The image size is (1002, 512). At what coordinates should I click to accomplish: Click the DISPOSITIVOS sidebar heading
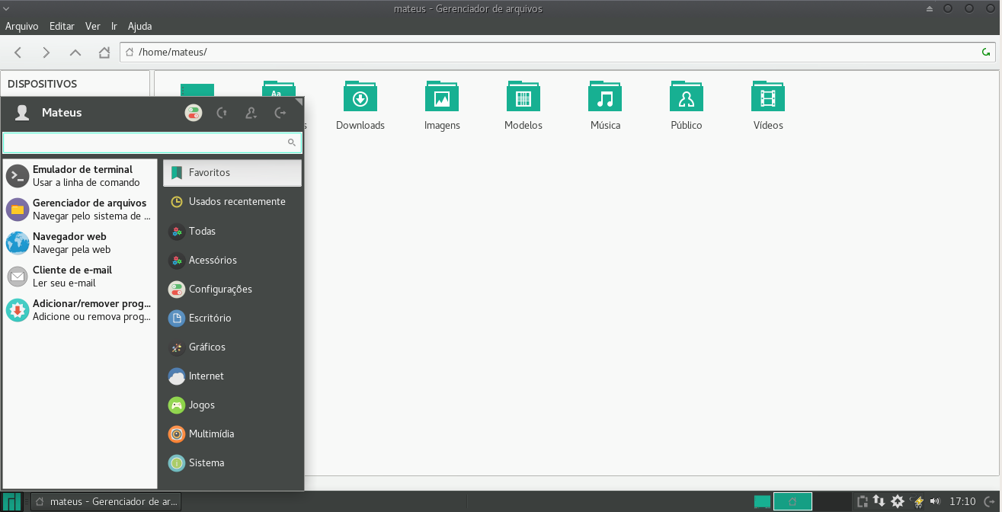(43, 84)
